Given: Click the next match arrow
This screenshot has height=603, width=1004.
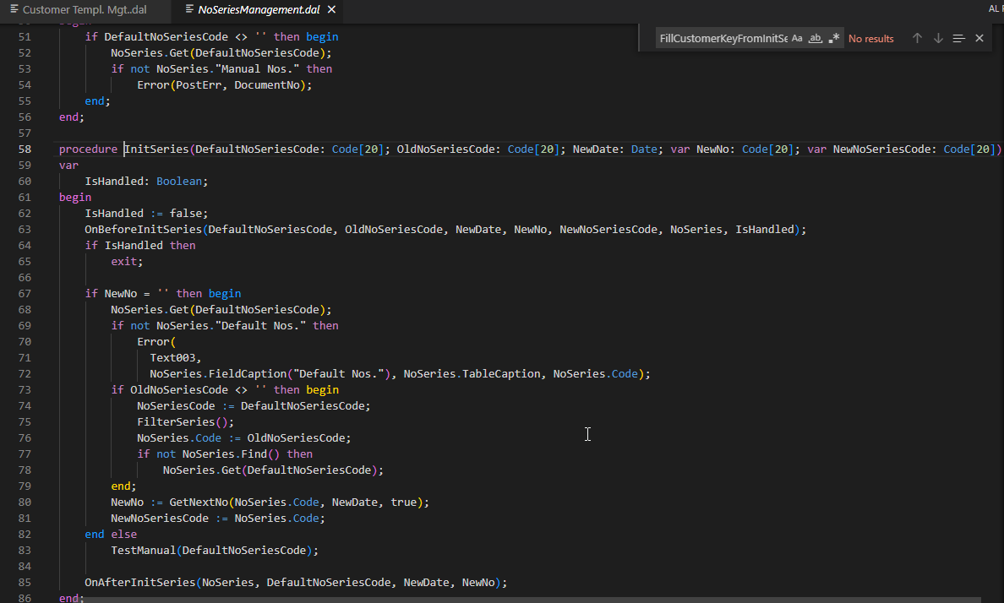Looking at the screenshot, I should (x=937, y=38).
